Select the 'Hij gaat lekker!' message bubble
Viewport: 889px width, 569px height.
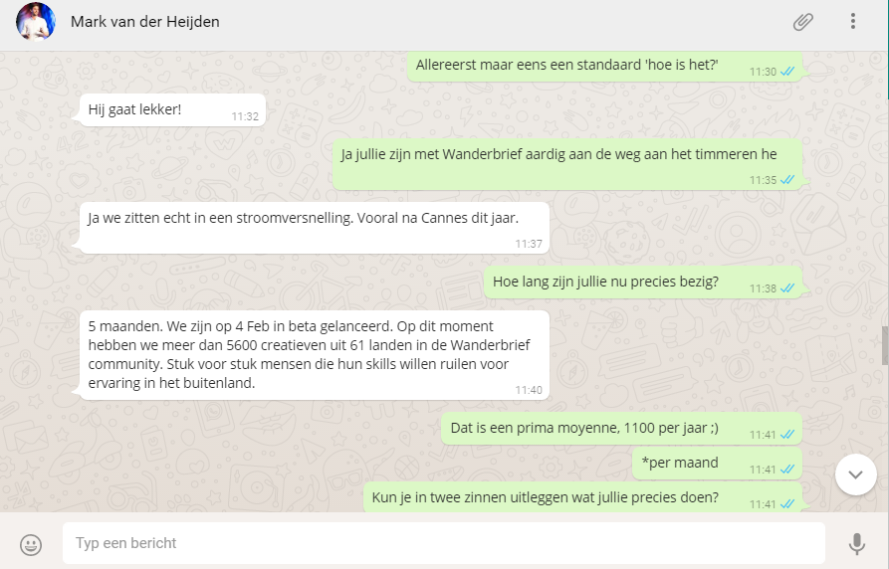coord(172,109)
